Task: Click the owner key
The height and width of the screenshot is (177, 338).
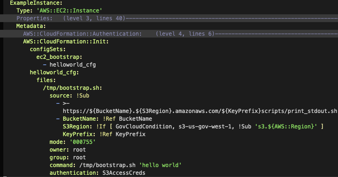Action: [x=59, y=150]
